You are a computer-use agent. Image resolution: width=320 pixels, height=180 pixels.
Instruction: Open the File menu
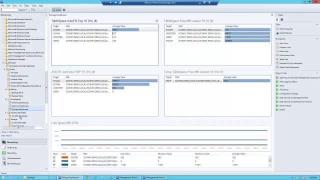tap(2, 5)
